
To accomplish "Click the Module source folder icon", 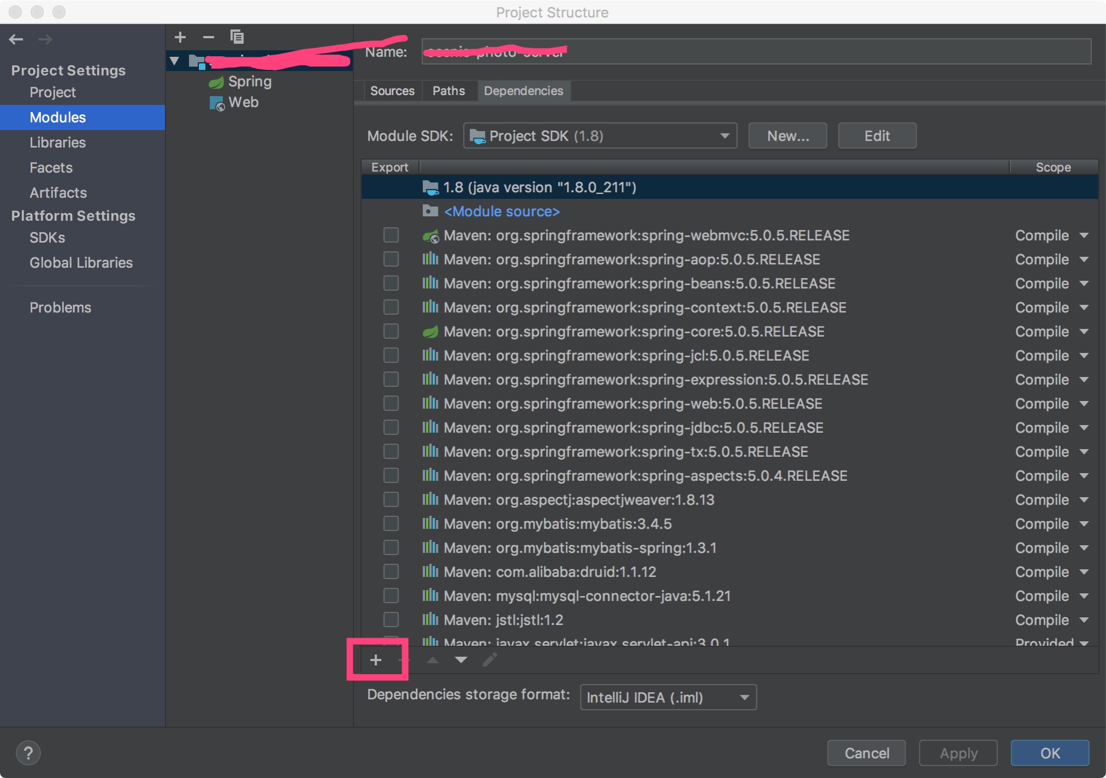I will click(430, 211).
